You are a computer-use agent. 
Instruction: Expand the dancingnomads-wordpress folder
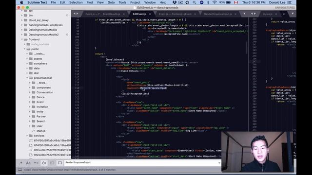click(21, 25)
